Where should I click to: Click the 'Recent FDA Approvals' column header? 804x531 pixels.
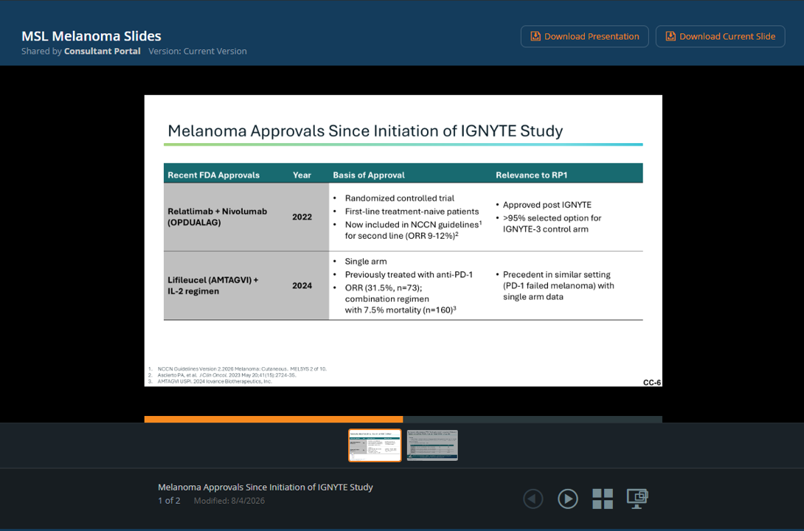(213, 176)
